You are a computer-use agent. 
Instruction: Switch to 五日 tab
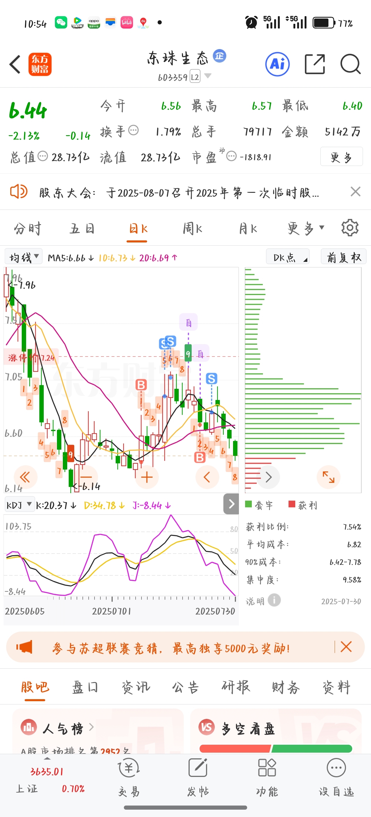[82, 228]
